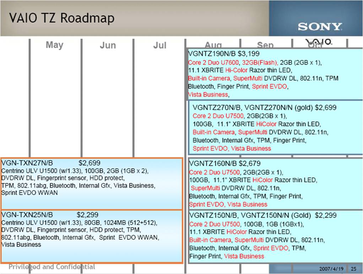Select VGNTZ150N/B, VGNTZ150N/N (Gold) $2,299 heading
363x274 pixels.
(x=263, y=215)
